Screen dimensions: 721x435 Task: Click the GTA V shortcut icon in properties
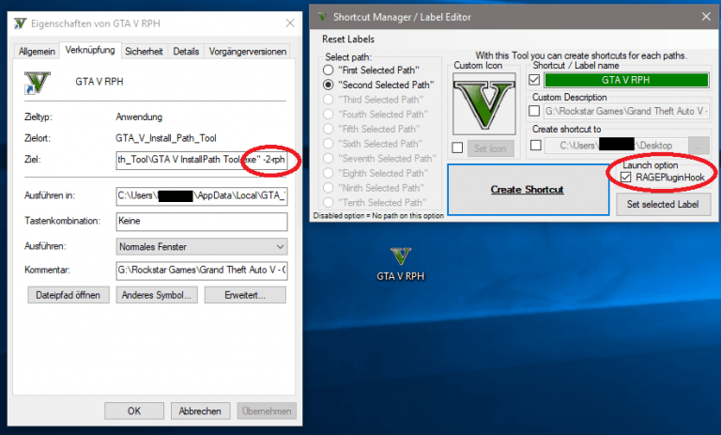click(37, 83)
